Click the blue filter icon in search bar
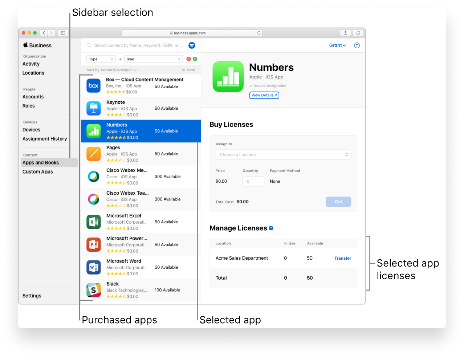464x357 pixels. pos(192,45)
